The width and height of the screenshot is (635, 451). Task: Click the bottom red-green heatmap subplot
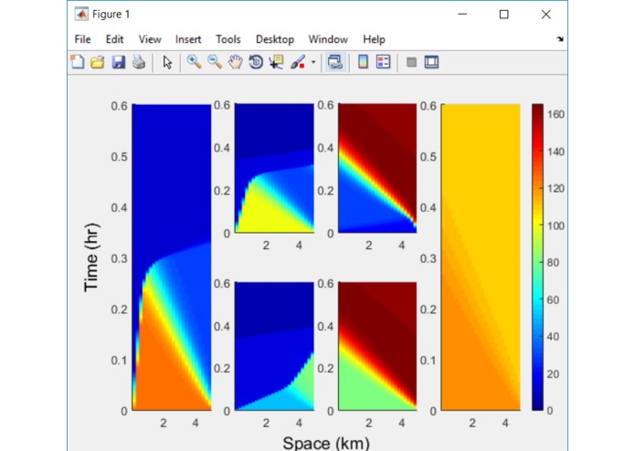point(377,346)
